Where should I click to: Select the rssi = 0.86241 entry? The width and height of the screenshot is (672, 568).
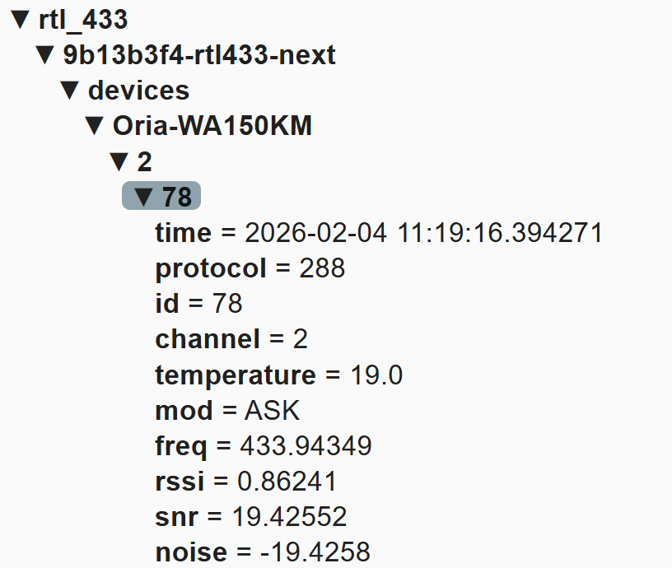[x=245, y=482]
